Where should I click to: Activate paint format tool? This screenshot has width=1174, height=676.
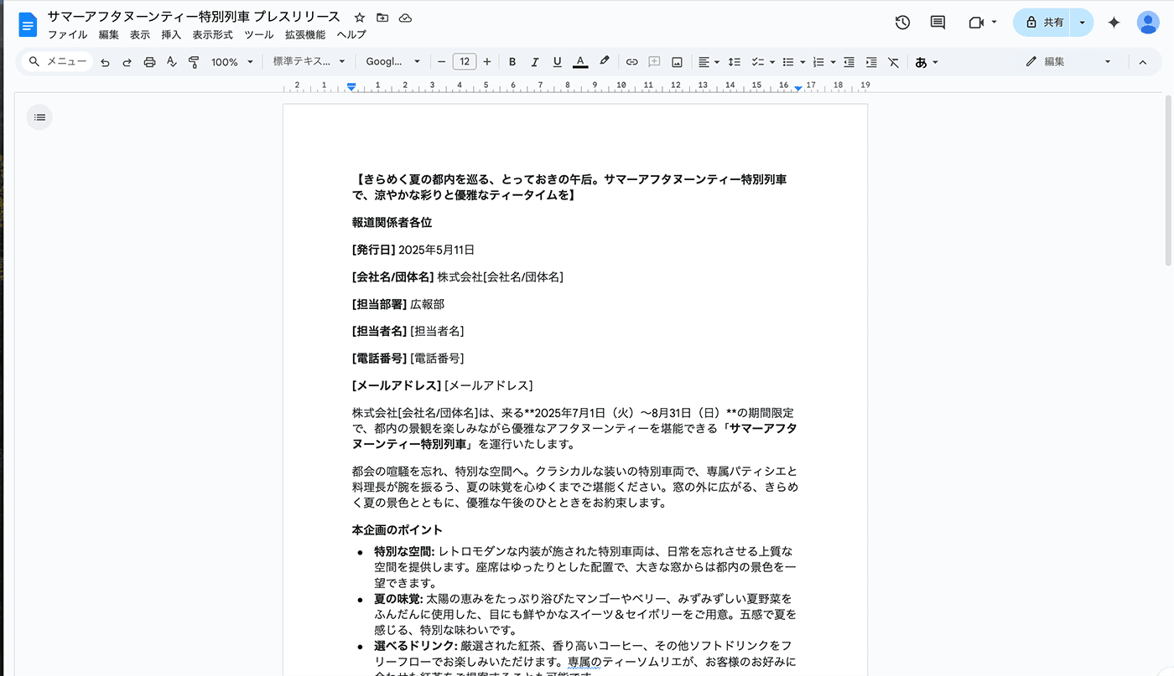click(194, 62)
